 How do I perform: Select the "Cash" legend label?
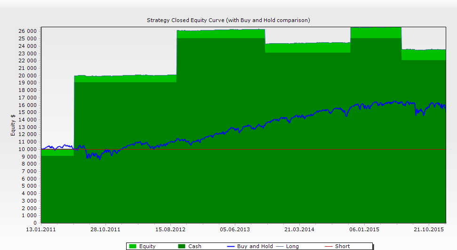[x=195, y=246]
